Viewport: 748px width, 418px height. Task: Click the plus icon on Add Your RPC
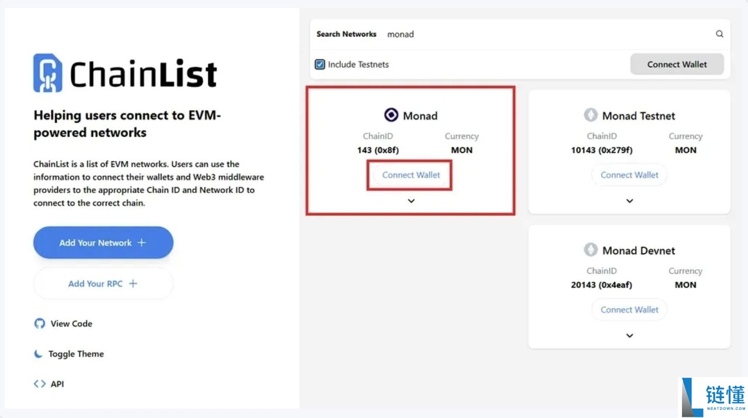[134, 283]
